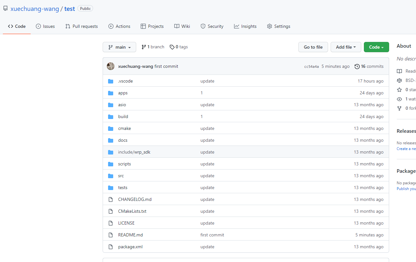
Task: Click the book Readme icon in About
Action: pos(399,71)
